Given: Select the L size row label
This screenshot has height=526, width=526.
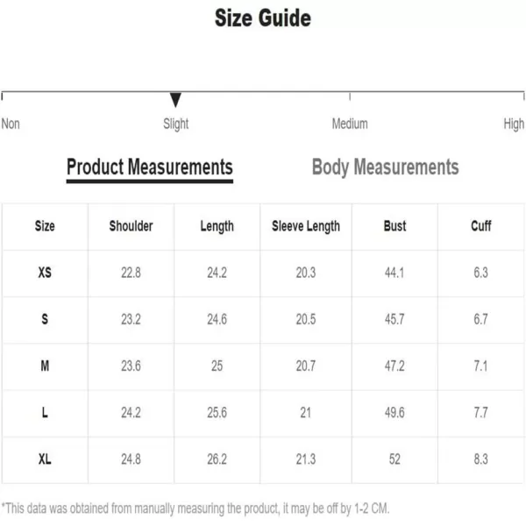Looking at the screenshot, I should 45,412.
